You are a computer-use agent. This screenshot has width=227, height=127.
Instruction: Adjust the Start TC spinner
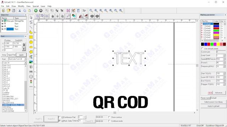coord(224,73)
